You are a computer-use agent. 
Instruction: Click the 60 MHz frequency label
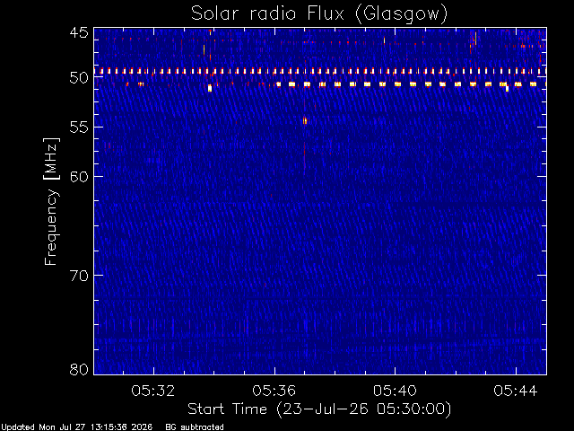point(79,176)
